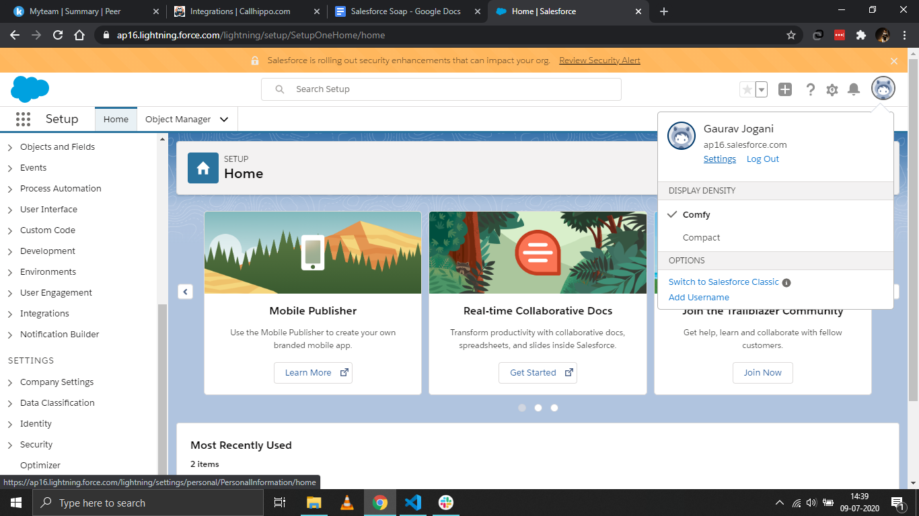Dismiss the orange security alert banner
919x516 pixels.
pyautogui.click(x=894, y=60)
